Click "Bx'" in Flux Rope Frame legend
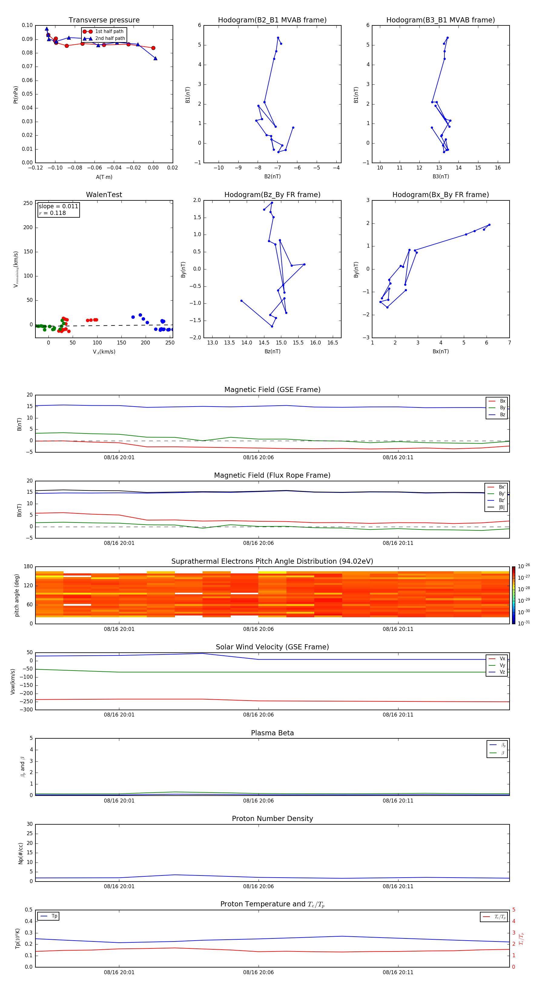The height and width of the screenshot is (999, 545). coord(502,487)
